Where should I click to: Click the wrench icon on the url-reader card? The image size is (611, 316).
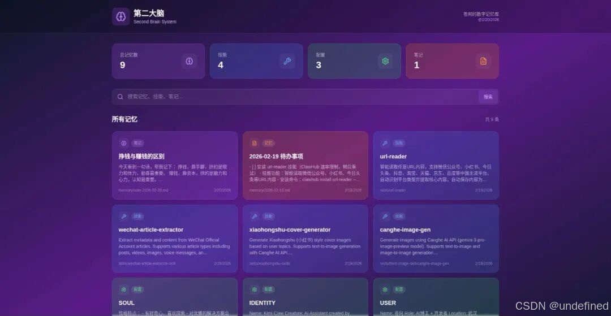(x=385, y=143)
